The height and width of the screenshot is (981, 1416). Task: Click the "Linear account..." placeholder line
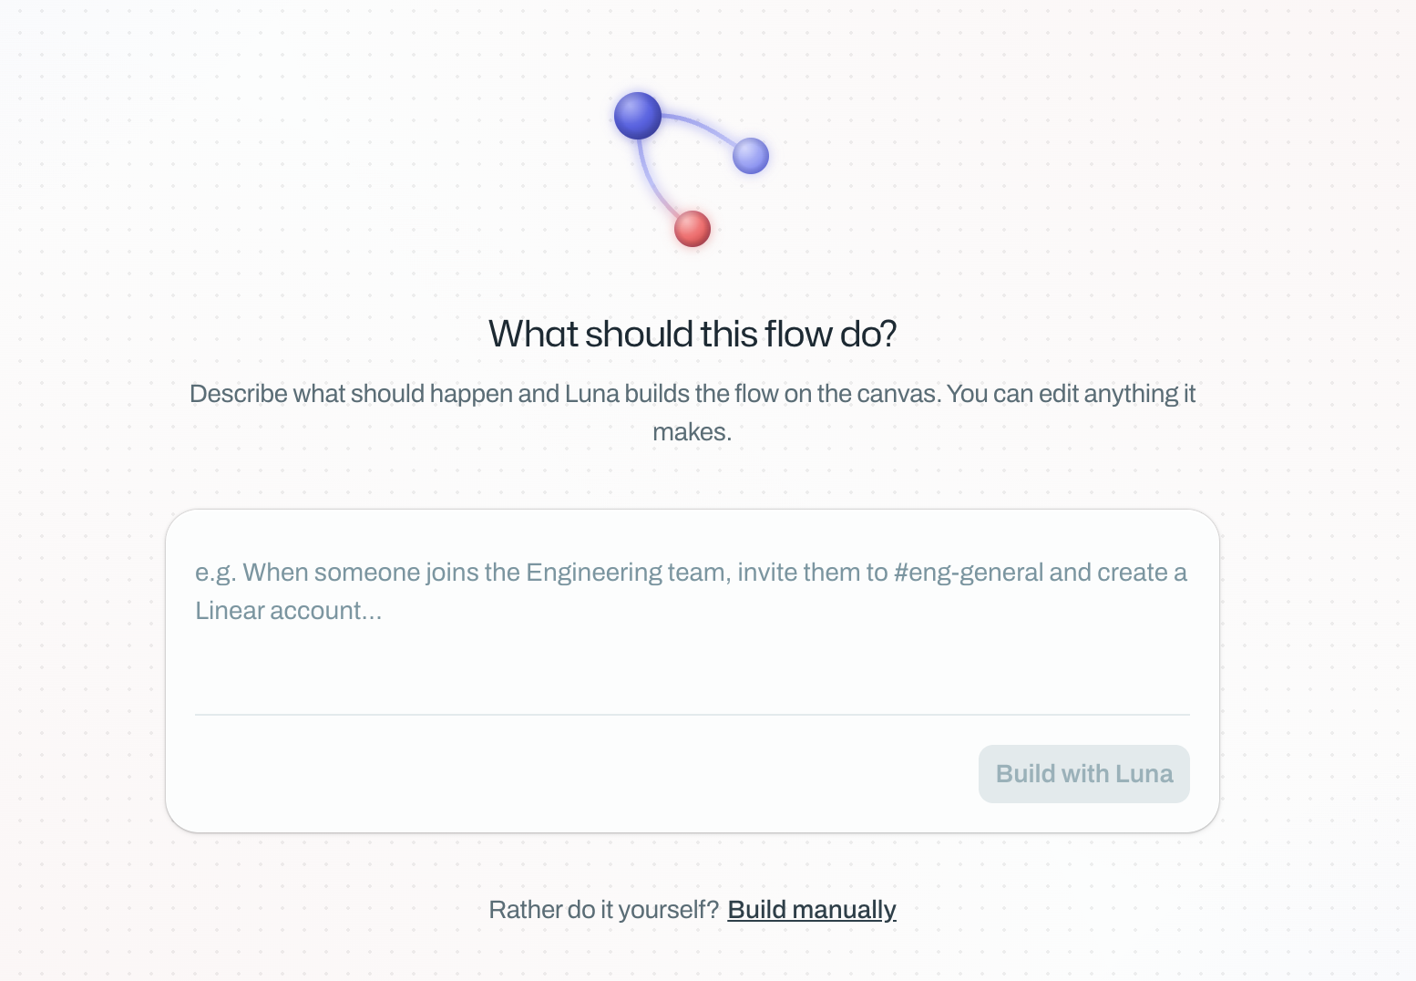tap(289, 611)
